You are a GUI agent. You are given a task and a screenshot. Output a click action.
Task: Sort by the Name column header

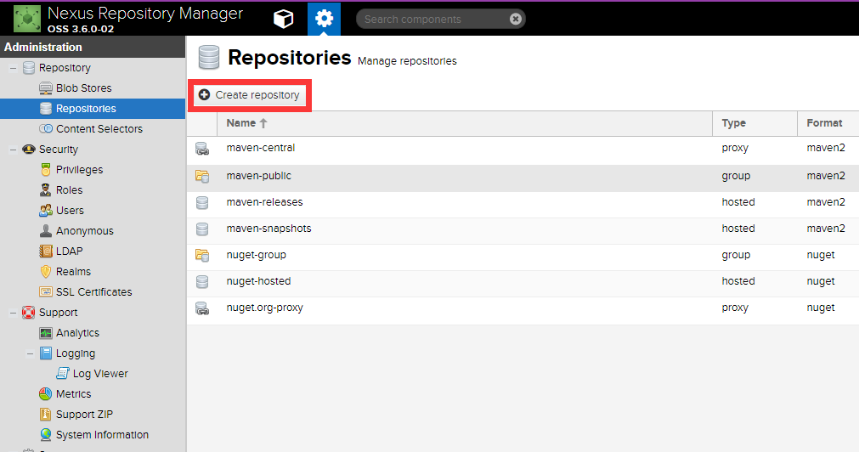coord(465,123)
